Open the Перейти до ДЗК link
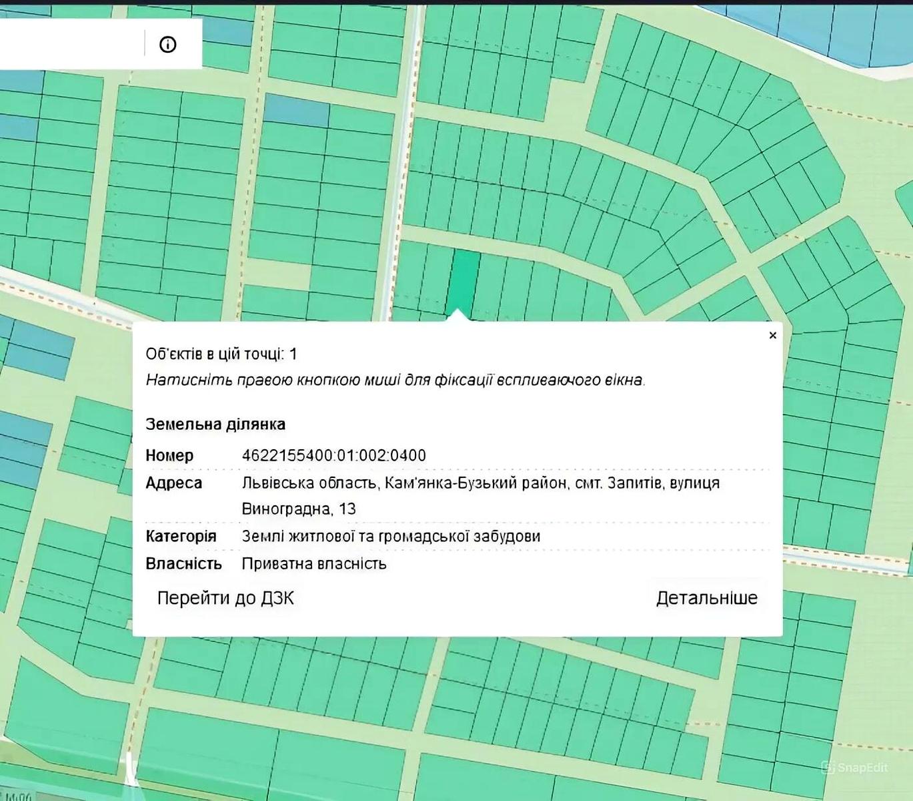The image size is (913, 801). click(225, 598)
